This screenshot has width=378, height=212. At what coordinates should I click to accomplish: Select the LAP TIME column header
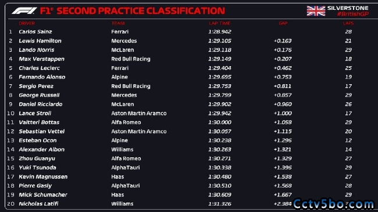[220, 23]
